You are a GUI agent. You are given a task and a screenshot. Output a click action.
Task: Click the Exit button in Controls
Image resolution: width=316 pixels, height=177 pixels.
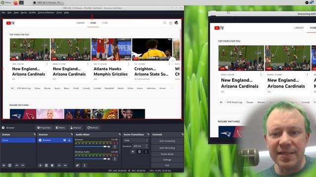tap(167, 165)
